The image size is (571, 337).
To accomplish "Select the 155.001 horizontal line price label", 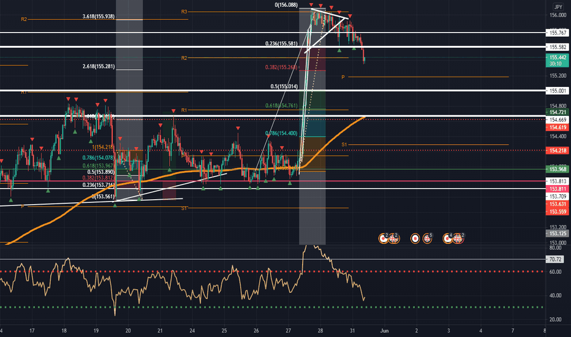I will (x=558, y=91).
